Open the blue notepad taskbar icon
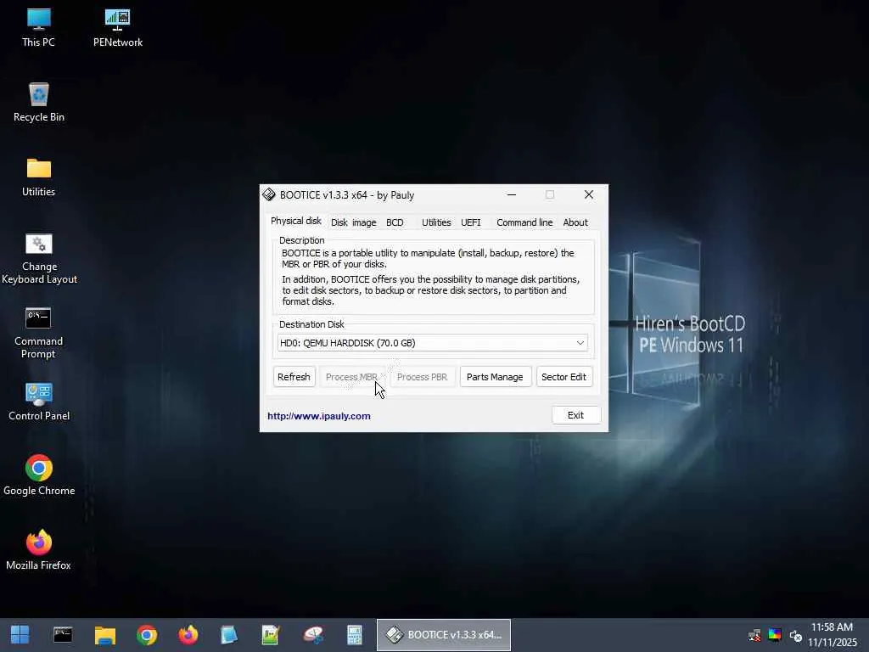The width and height of the screenshot is (869, 652). pyautogui.click(x=229, y=635)
